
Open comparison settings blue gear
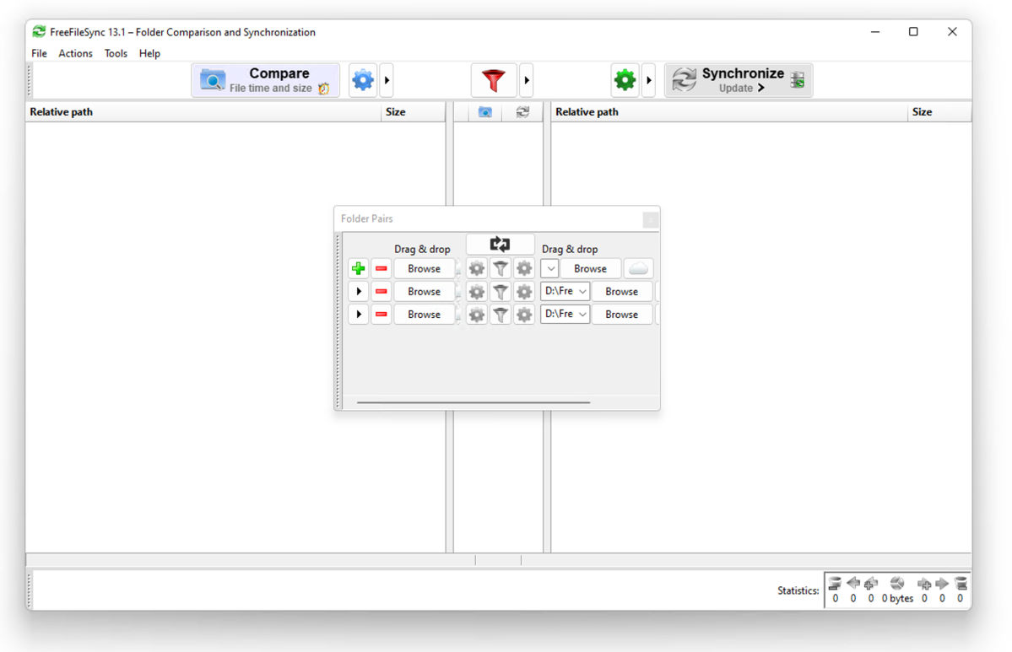pos(363,80)
